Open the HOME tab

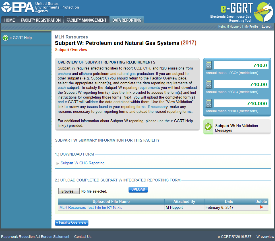(9, 20)
